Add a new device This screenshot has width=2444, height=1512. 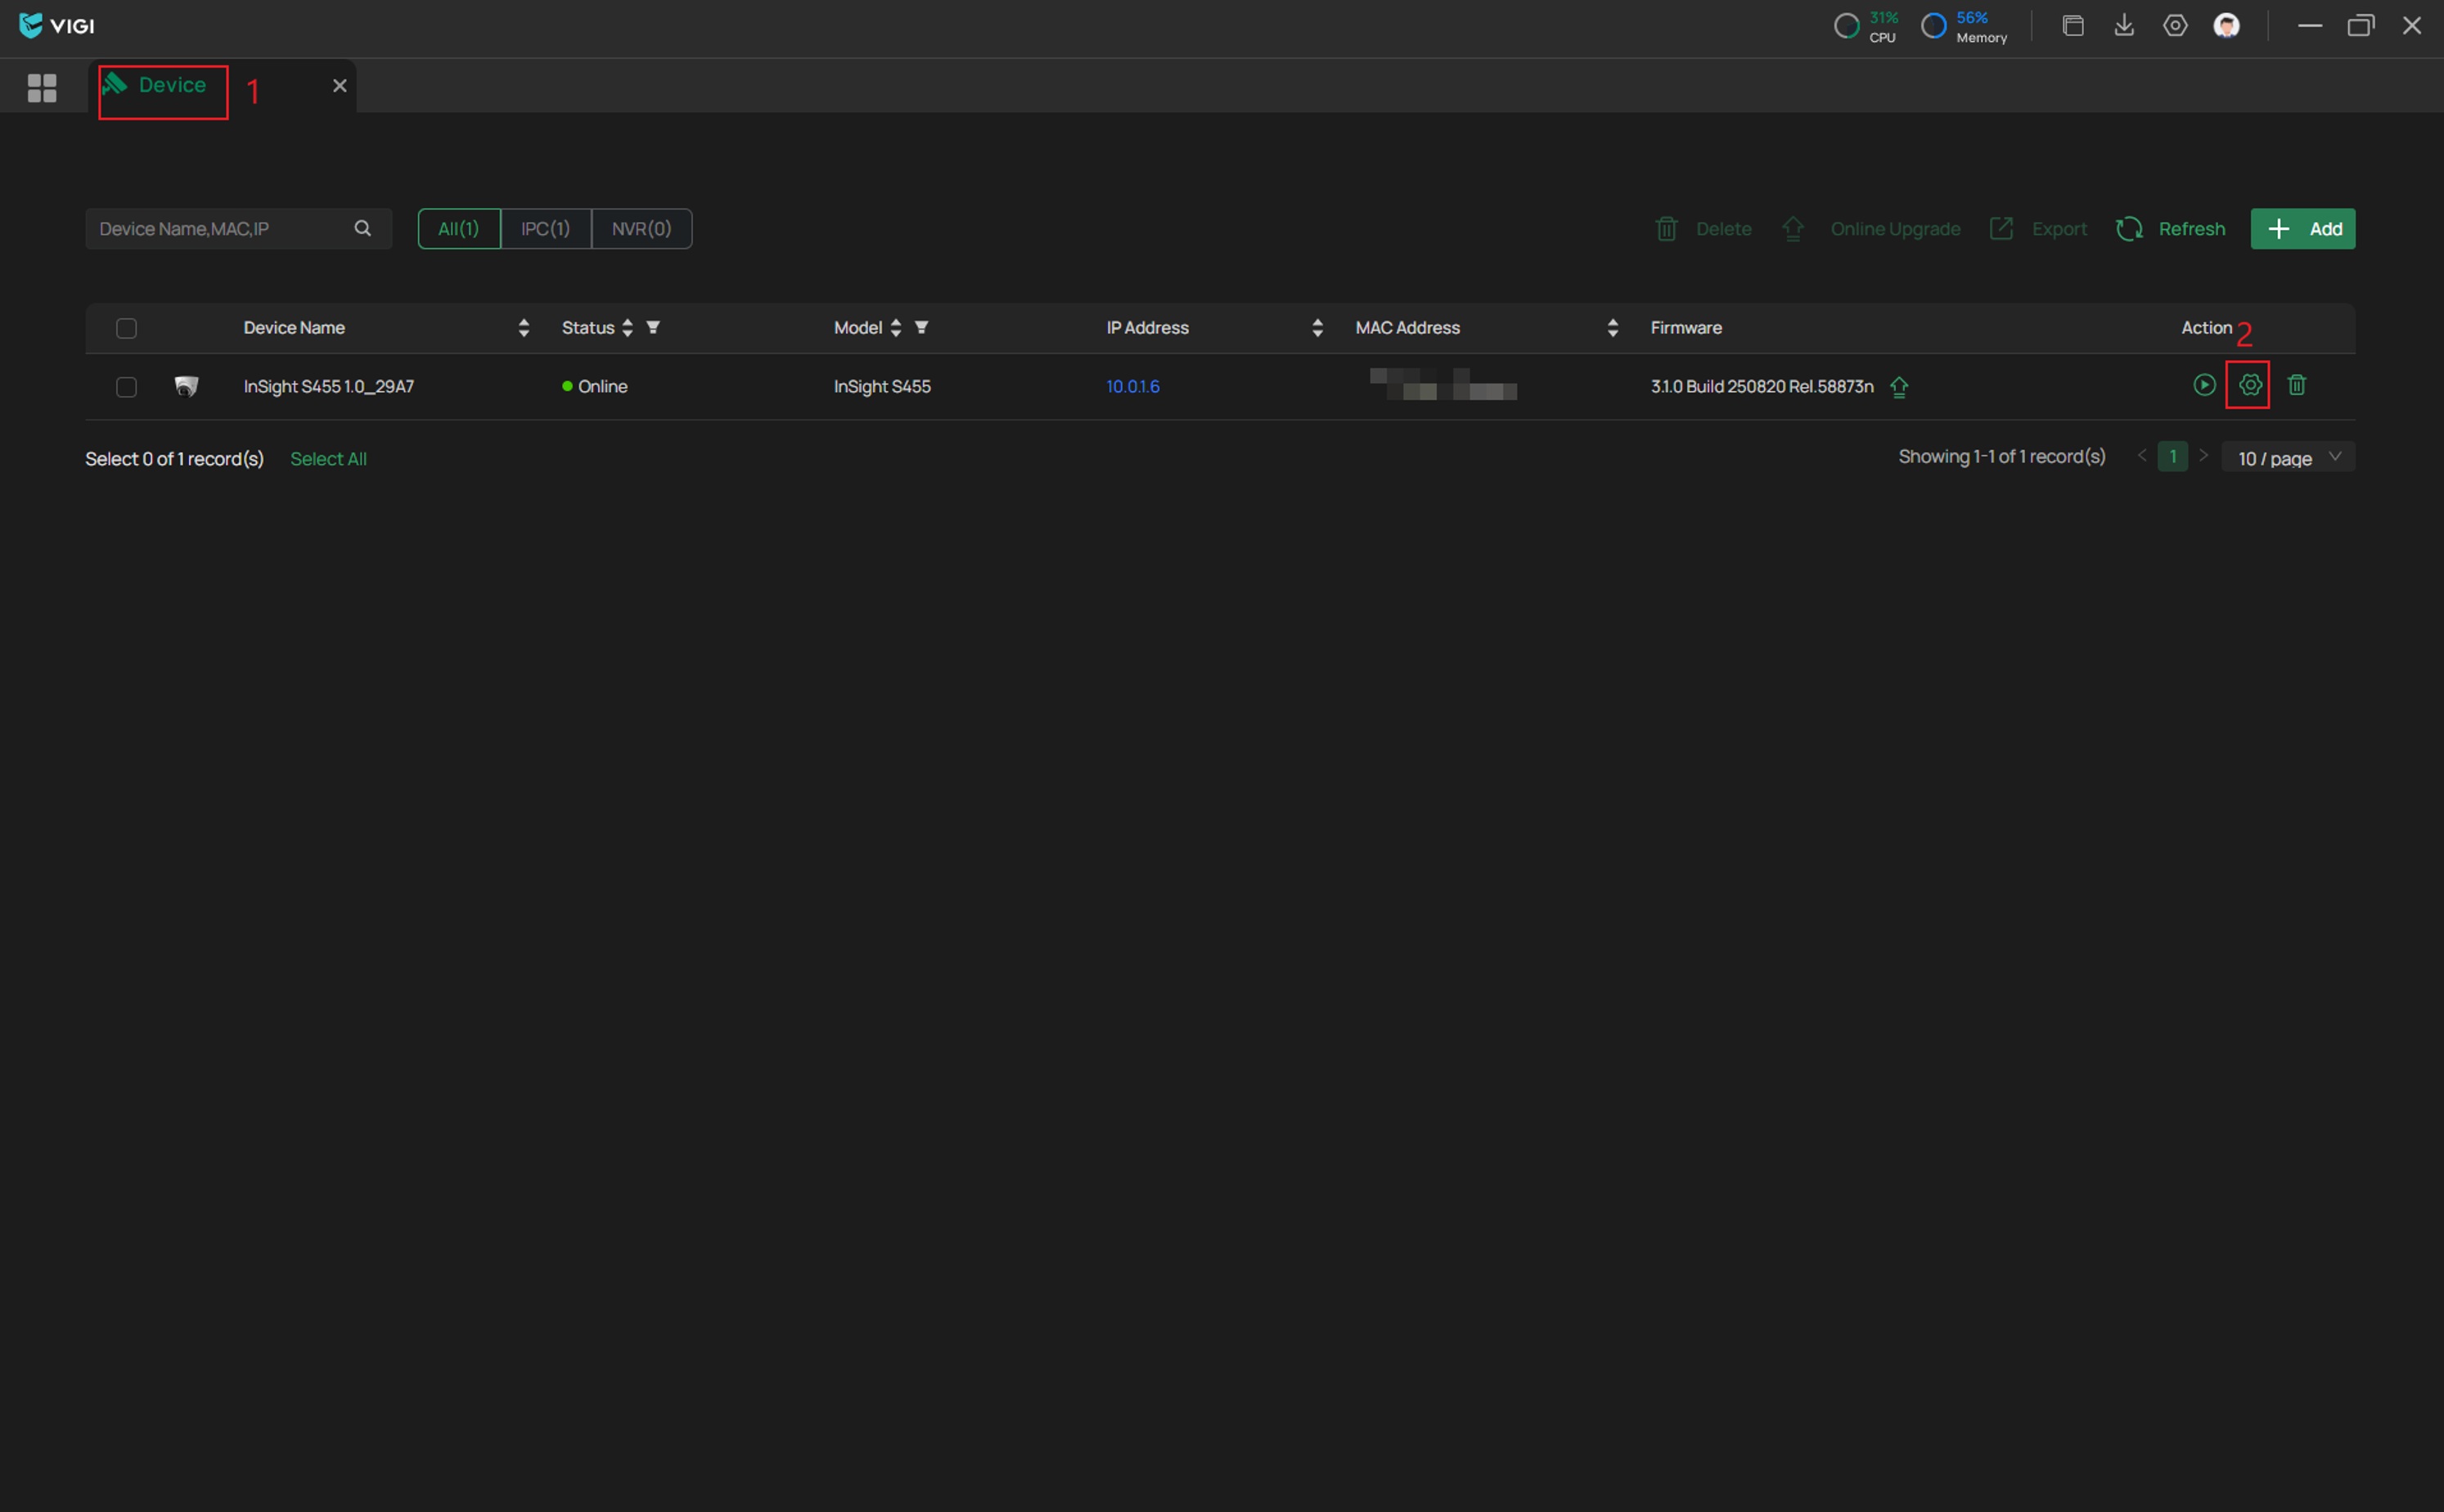(2303, 229)
